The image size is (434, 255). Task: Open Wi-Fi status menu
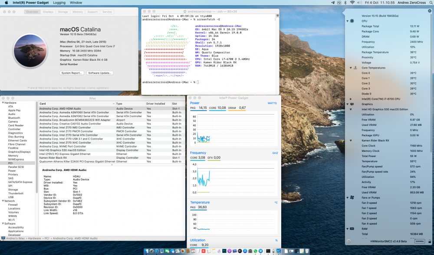352,3
